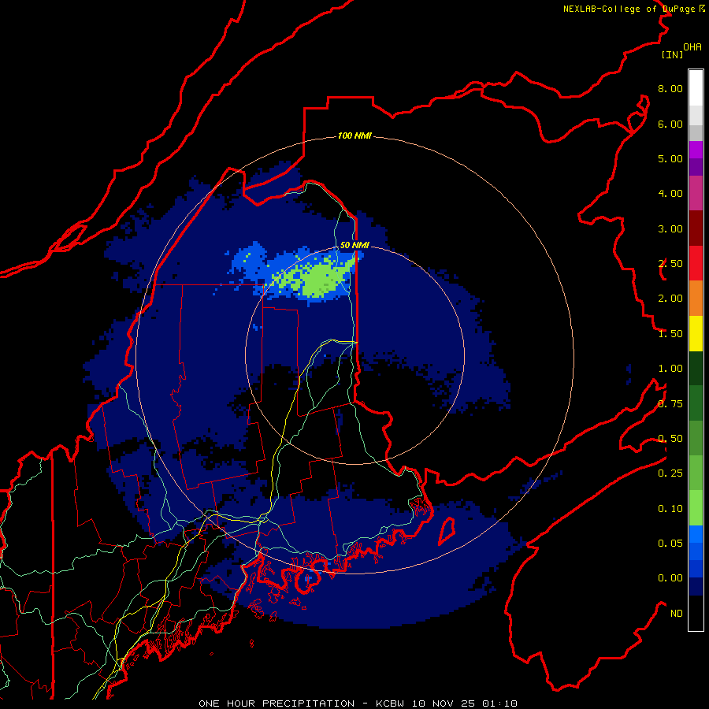Select the darkest green swatch below 1.00
The height and width of the screenshot is (709, 709).
click(x=696, y=369)
